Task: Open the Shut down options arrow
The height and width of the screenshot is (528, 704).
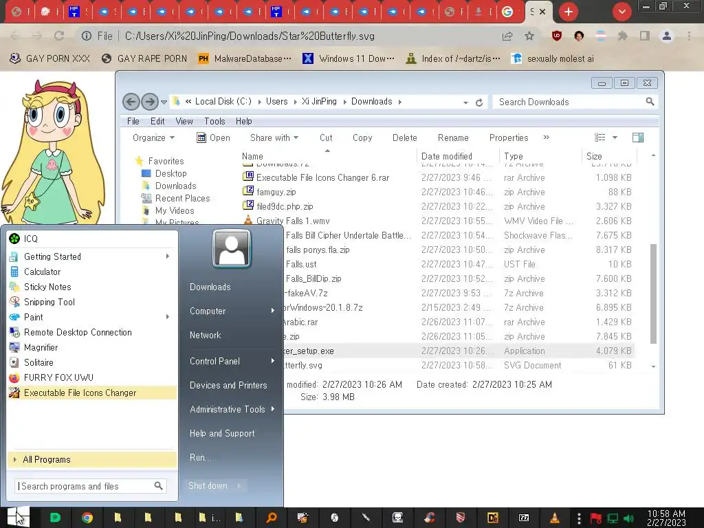Action: 239,485
